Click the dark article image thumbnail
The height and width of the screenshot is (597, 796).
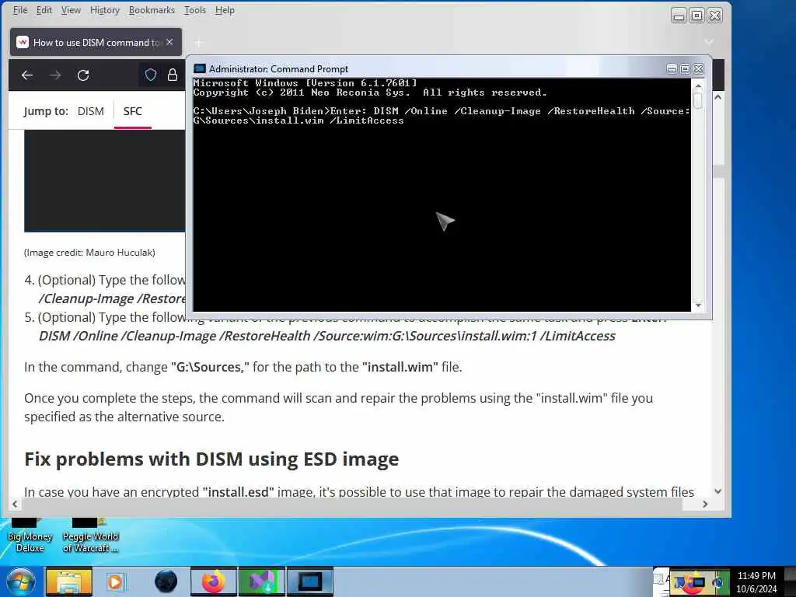click(105, 180)
